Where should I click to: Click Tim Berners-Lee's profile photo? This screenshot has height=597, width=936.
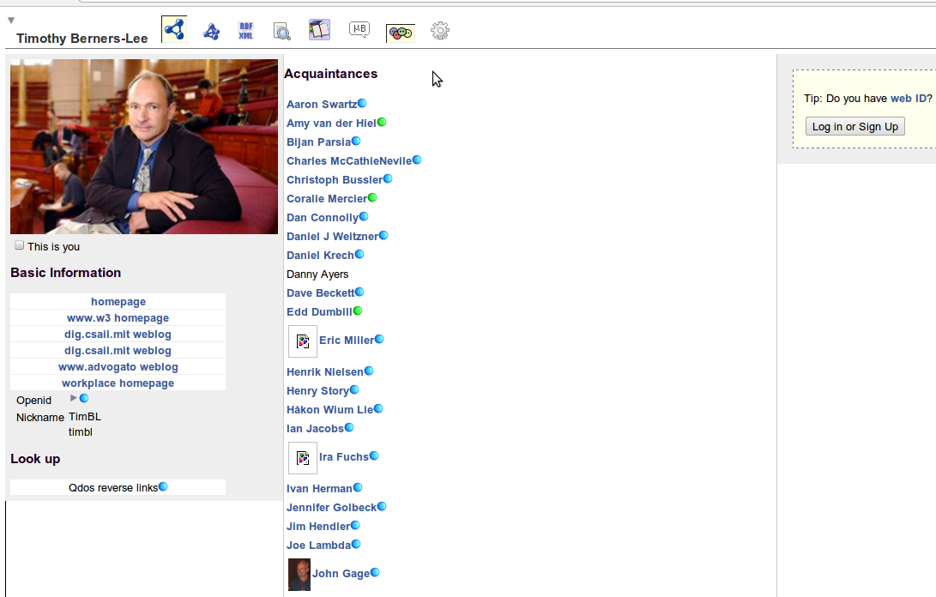click(144, 147)
